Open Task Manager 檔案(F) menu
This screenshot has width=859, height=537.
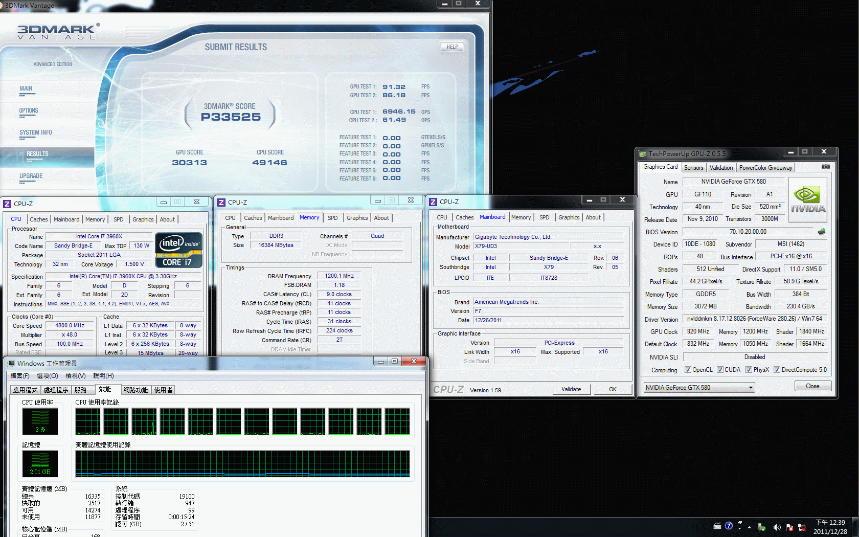coord(20,376)
